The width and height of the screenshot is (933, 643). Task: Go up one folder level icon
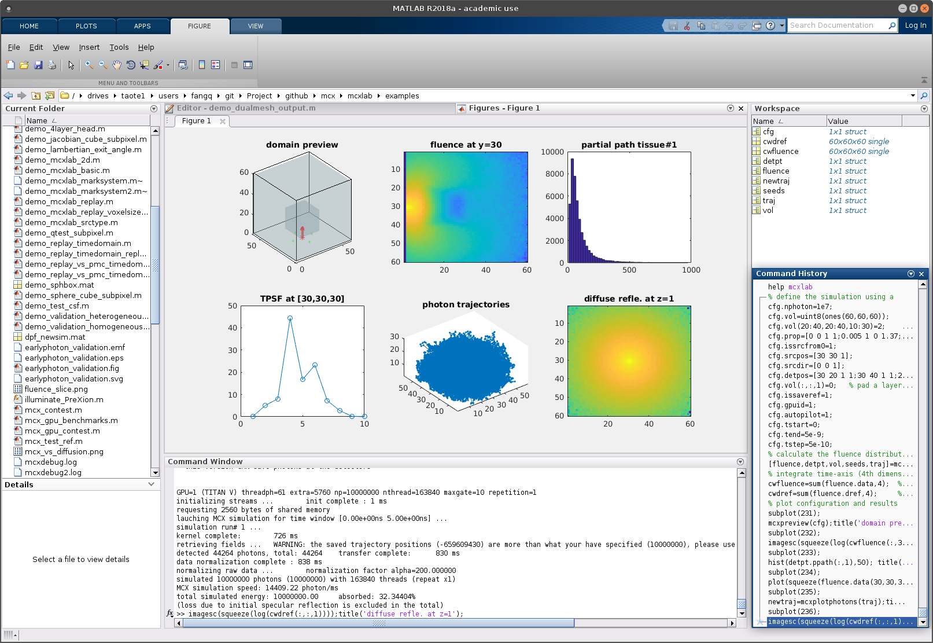click(36, 95)
